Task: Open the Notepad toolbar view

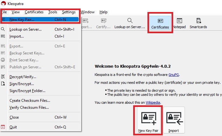Action: [179, 23]
